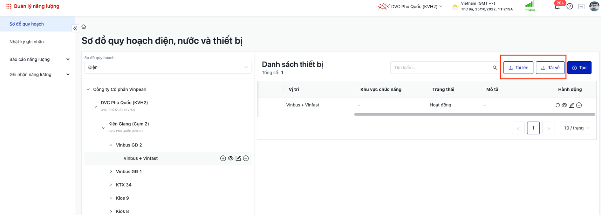Click Vietnam (GMT +7) timezone text
Screen dimensions: 601x215
pyautogui.click(x=478, y=3)
